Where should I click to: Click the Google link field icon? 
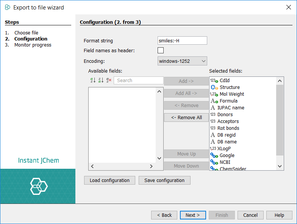pyautogui.click(x=214, y=156)
